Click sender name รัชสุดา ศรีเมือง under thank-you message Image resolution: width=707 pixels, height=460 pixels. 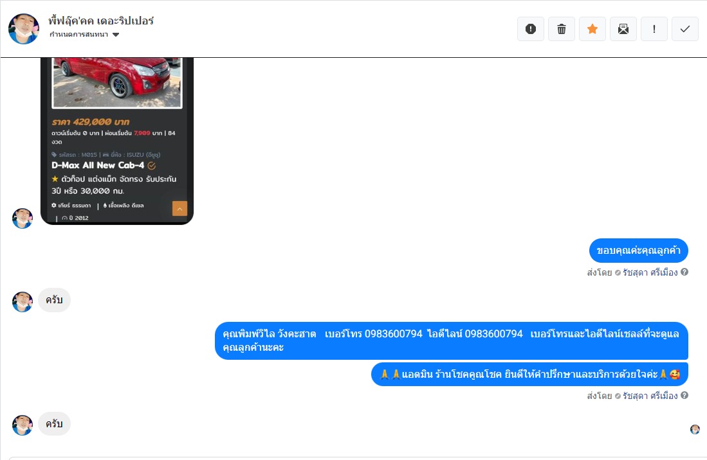[650, 272]
